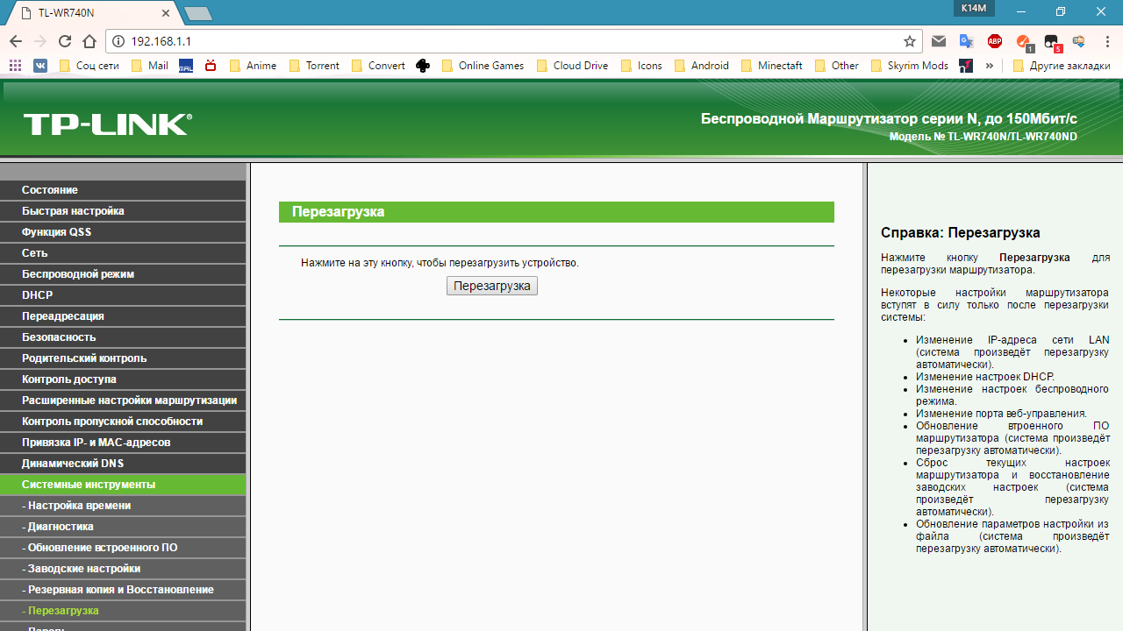Open the Android bookmark folder

tap(702, 66)
